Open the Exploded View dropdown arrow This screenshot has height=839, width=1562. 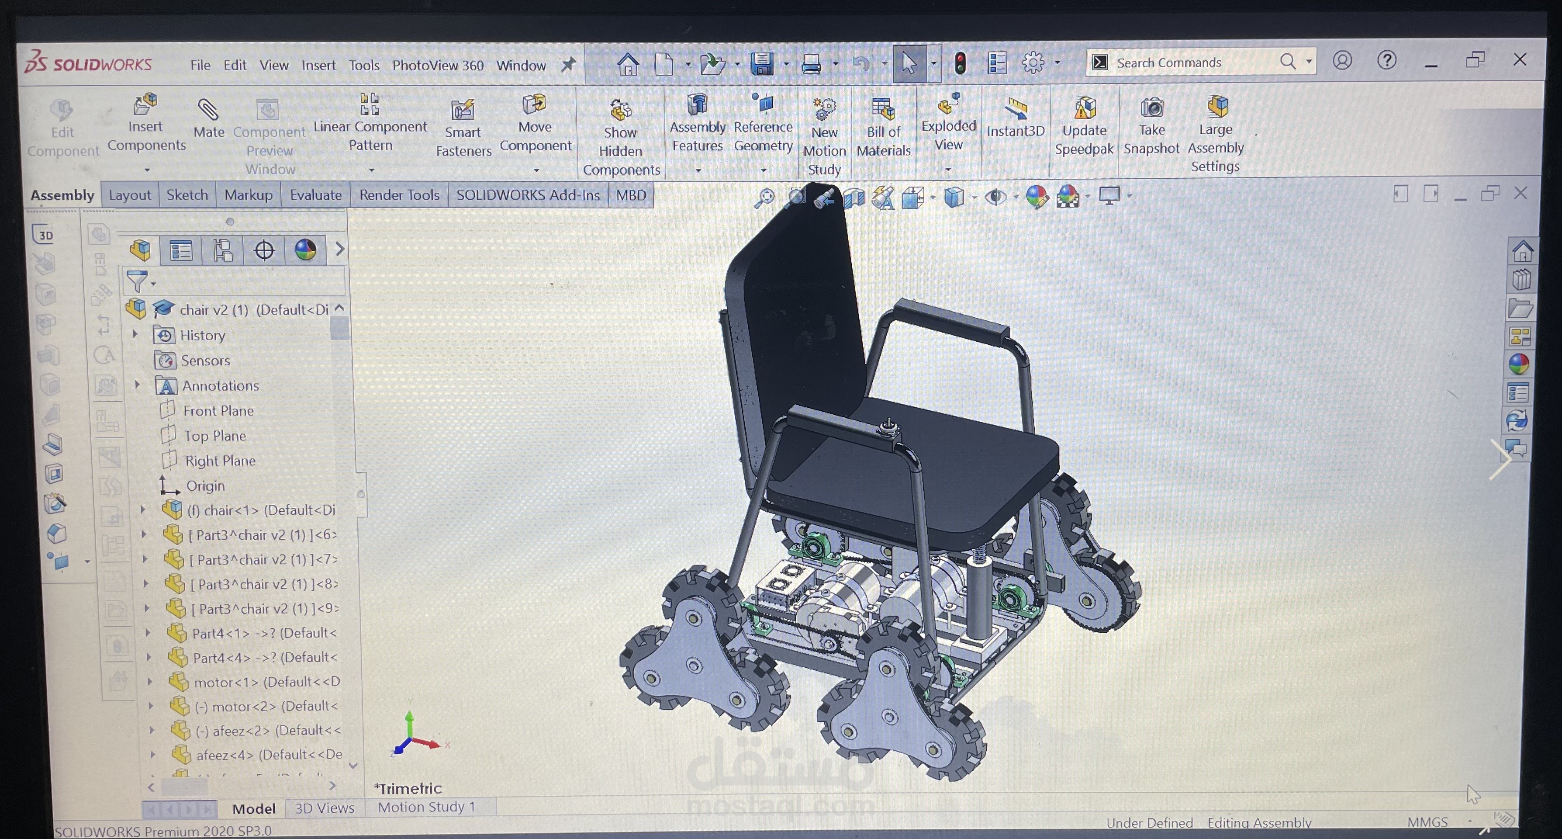[x=948, y=169]
